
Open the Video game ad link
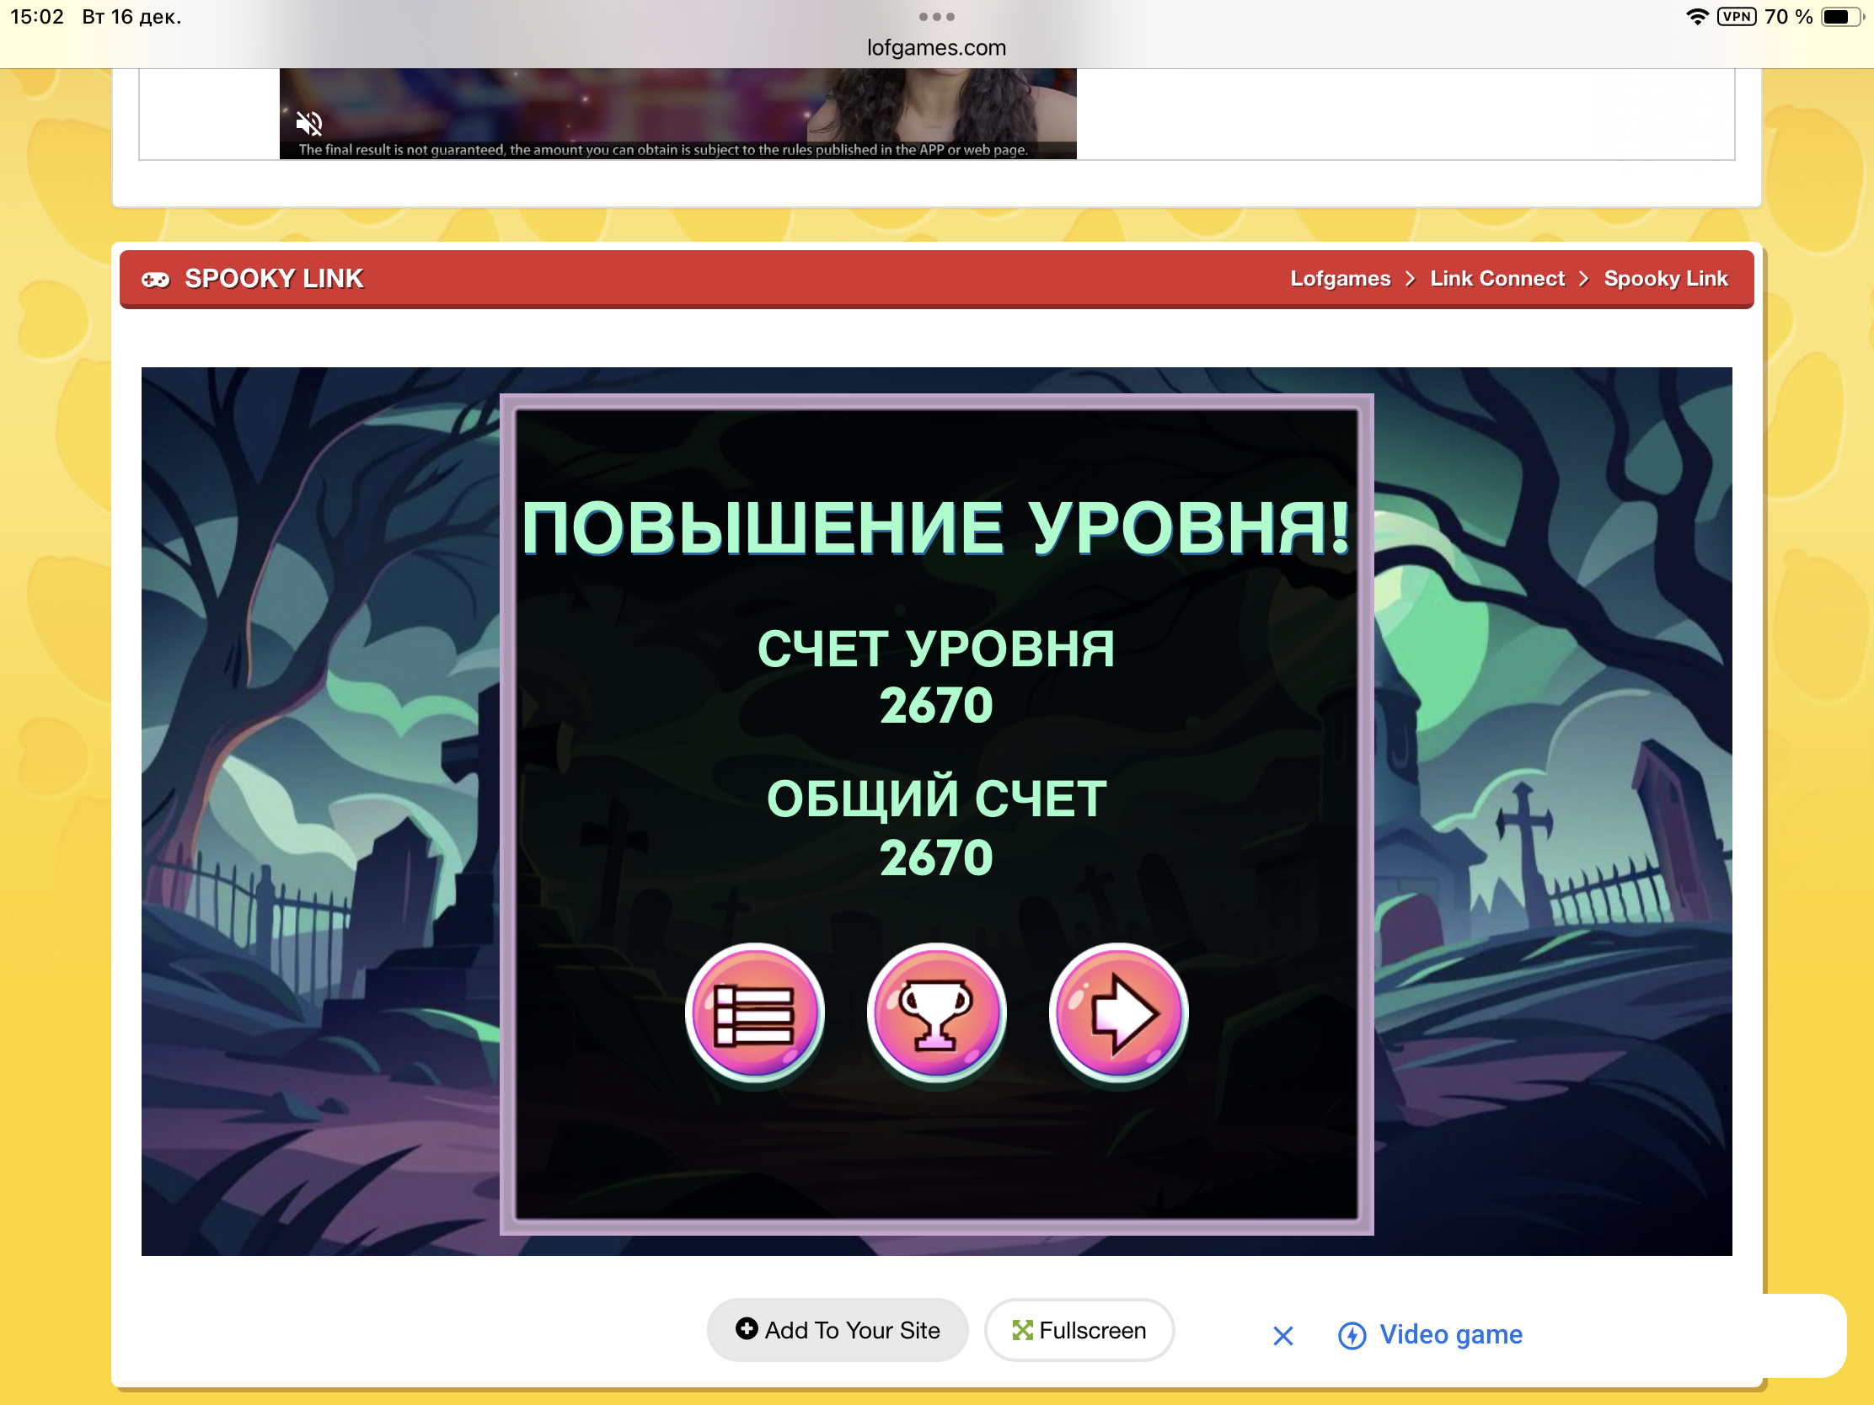(1450, 1335)
